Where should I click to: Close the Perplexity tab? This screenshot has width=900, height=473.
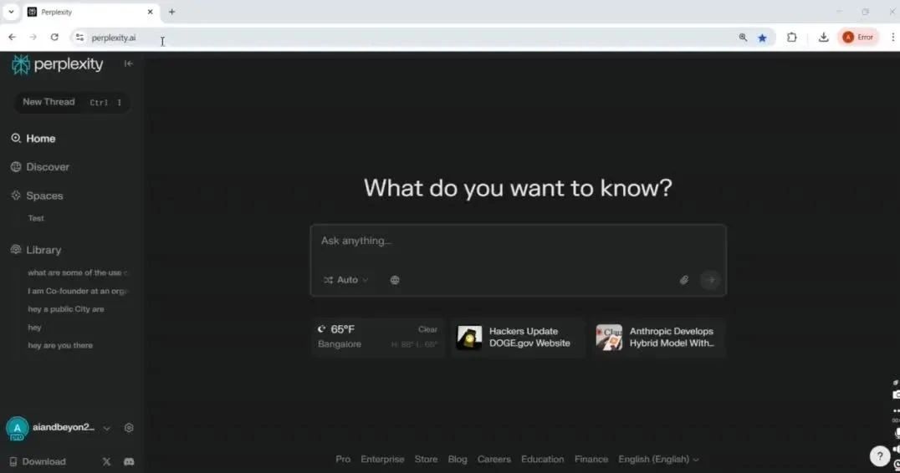pyautogui.click(x=151, y=12)
